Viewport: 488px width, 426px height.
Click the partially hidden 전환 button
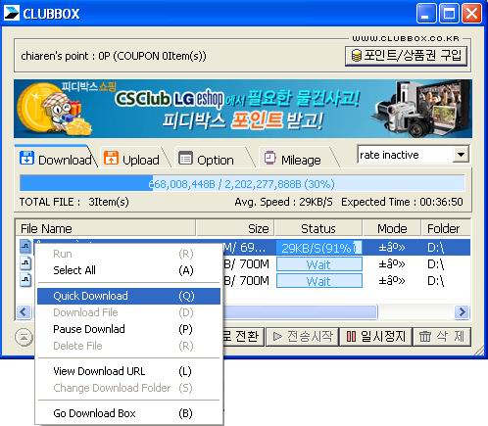243,336
